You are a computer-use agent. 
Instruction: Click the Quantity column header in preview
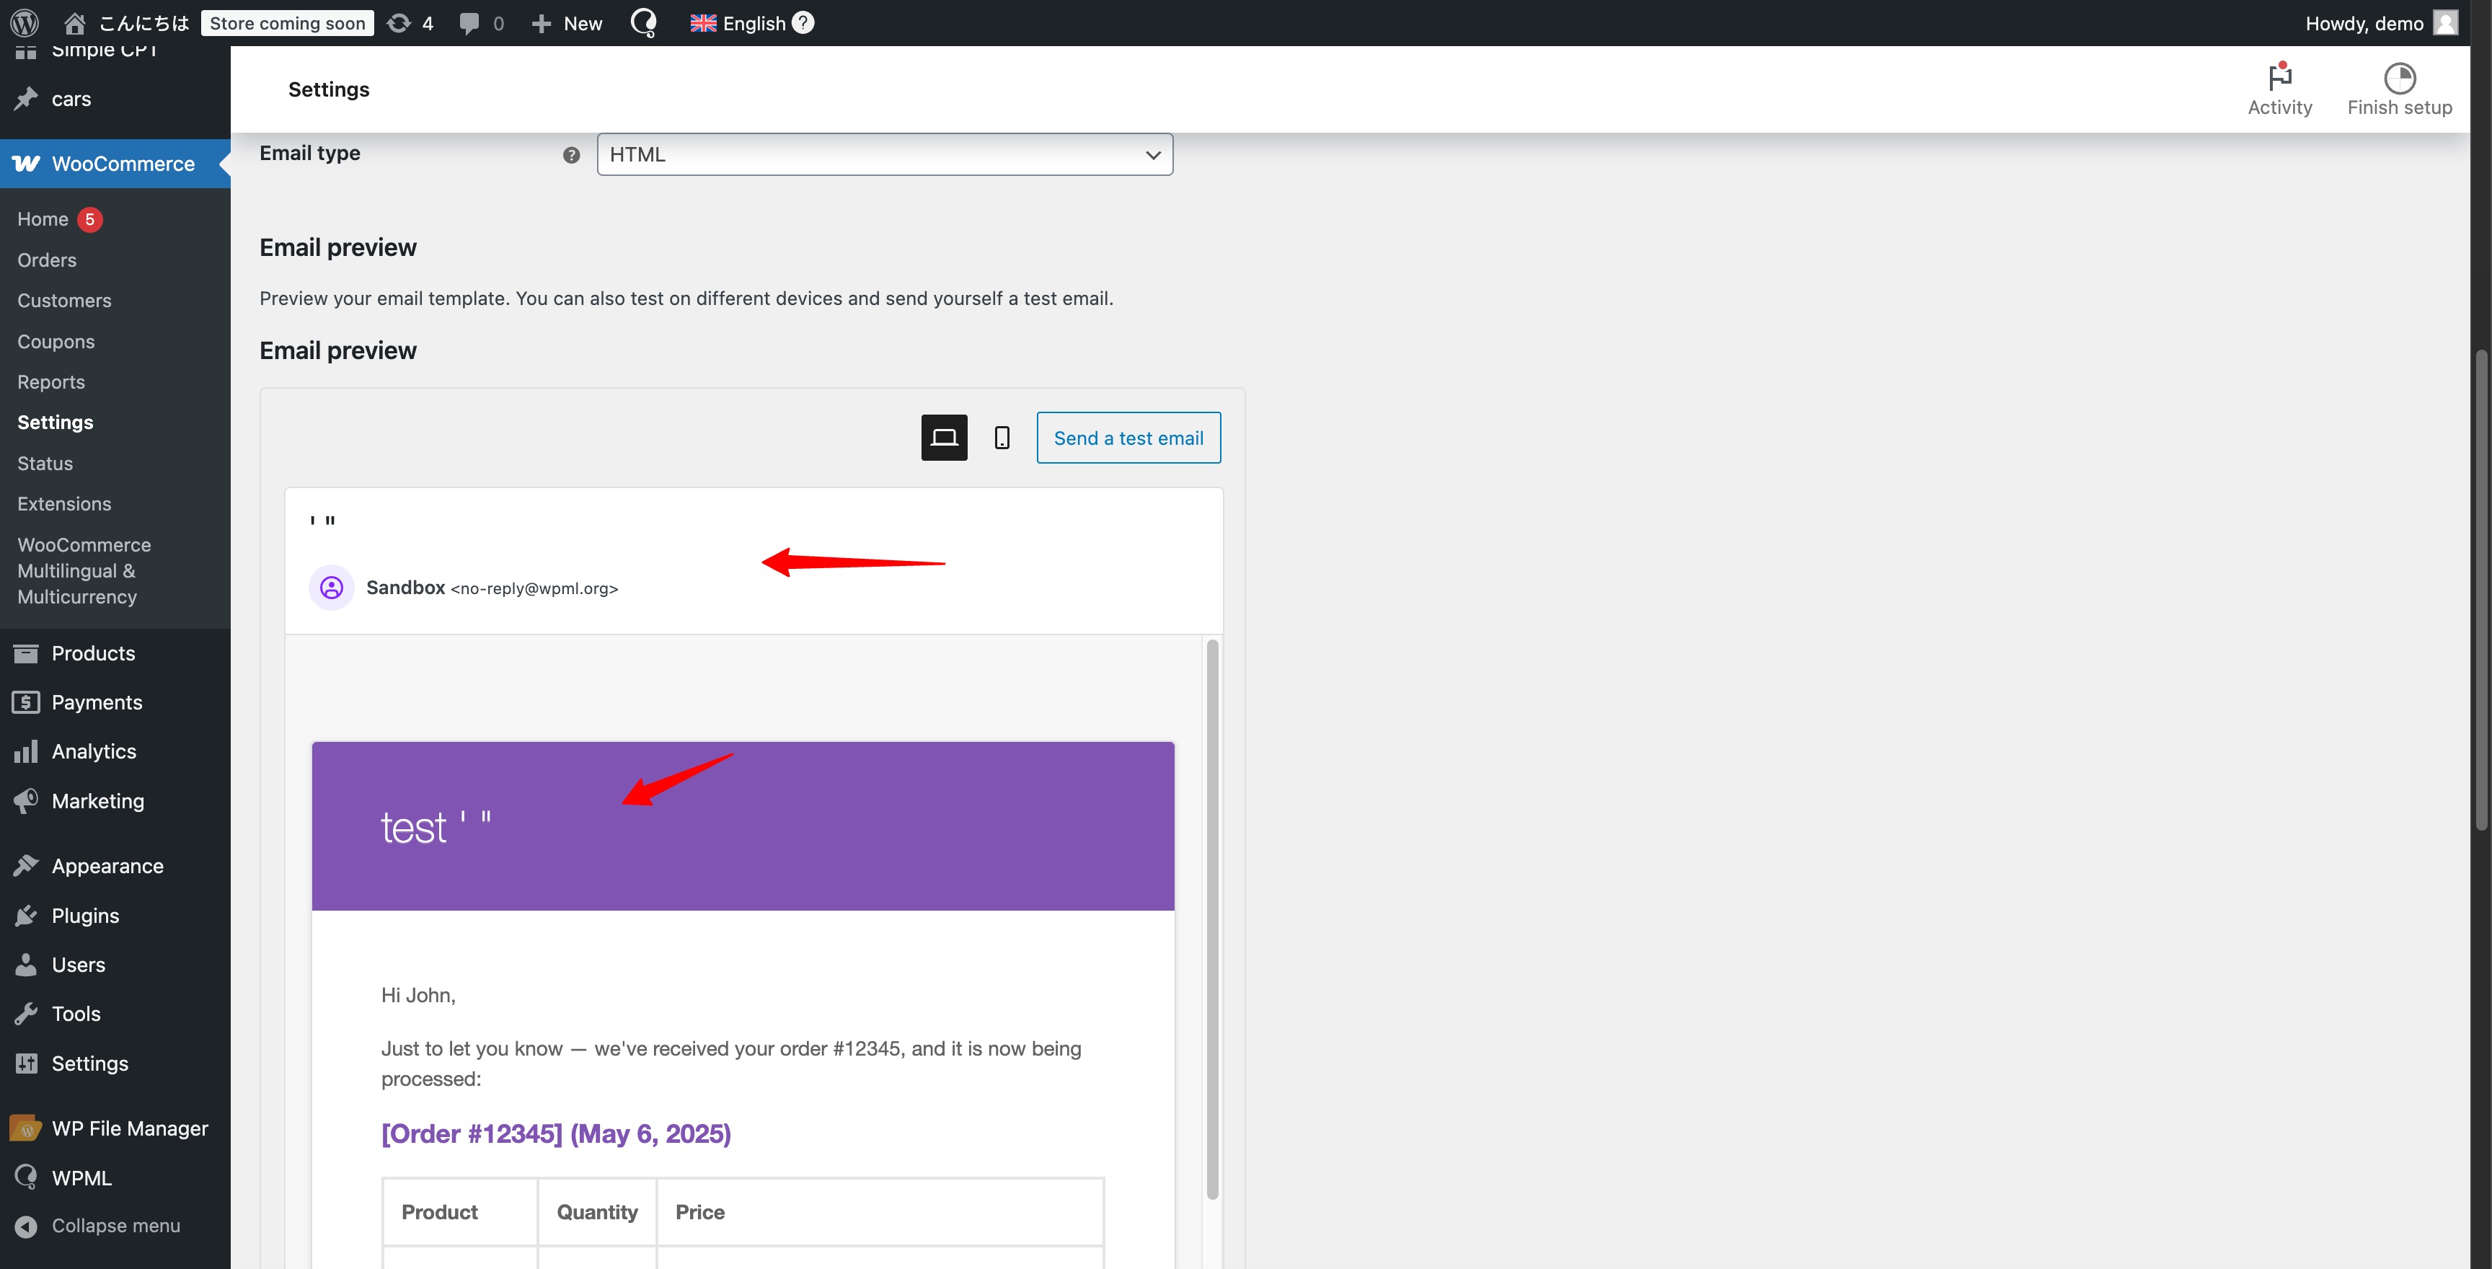597,1212
